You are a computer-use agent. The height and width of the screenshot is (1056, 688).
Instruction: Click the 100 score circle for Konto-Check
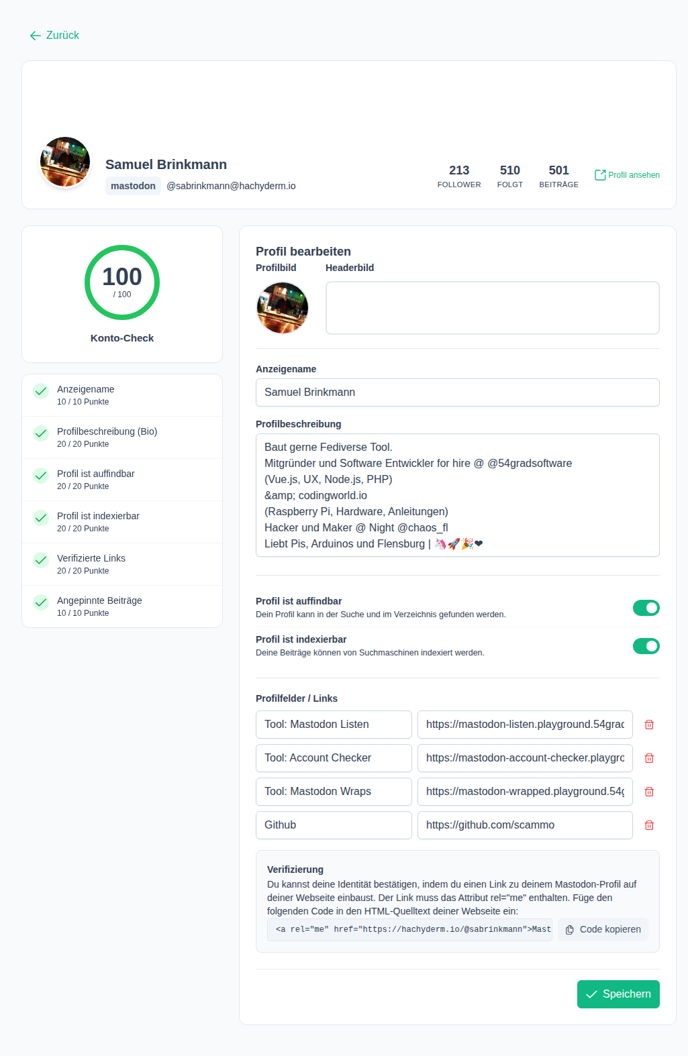coord(122,282)
